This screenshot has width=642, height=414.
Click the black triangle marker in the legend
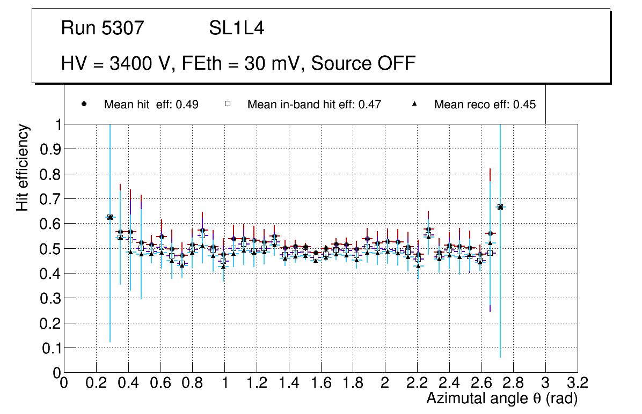414,104
